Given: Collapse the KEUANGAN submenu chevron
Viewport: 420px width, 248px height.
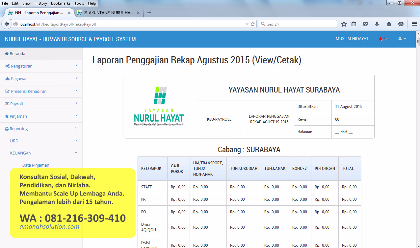Looking at the screenshot, I should (76, 153).
